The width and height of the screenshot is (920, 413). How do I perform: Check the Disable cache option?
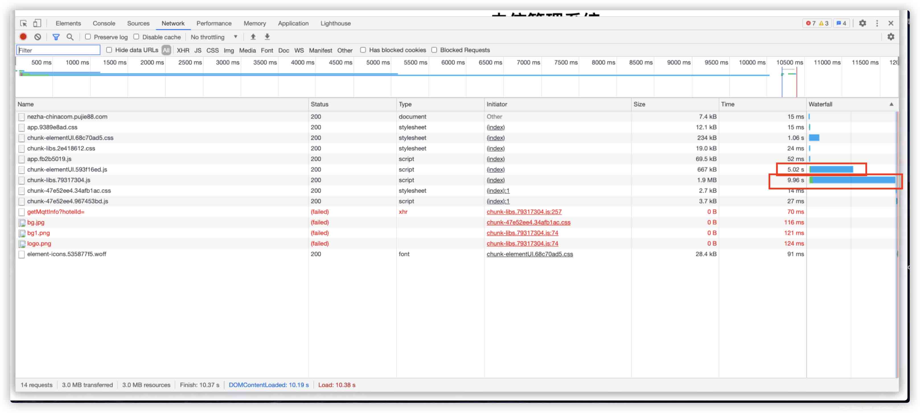tap(136, 37)
